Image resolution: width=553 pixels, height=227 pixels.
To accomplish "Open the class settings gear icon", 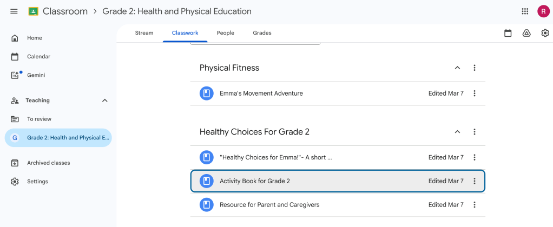I will (545, 33).
